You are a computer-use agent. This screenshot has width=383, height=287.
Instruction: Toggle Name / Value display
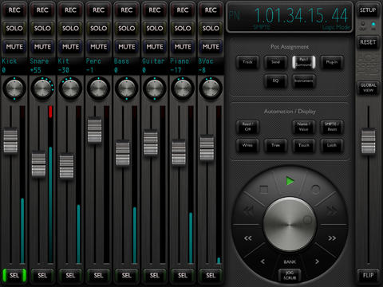point(303,127)
